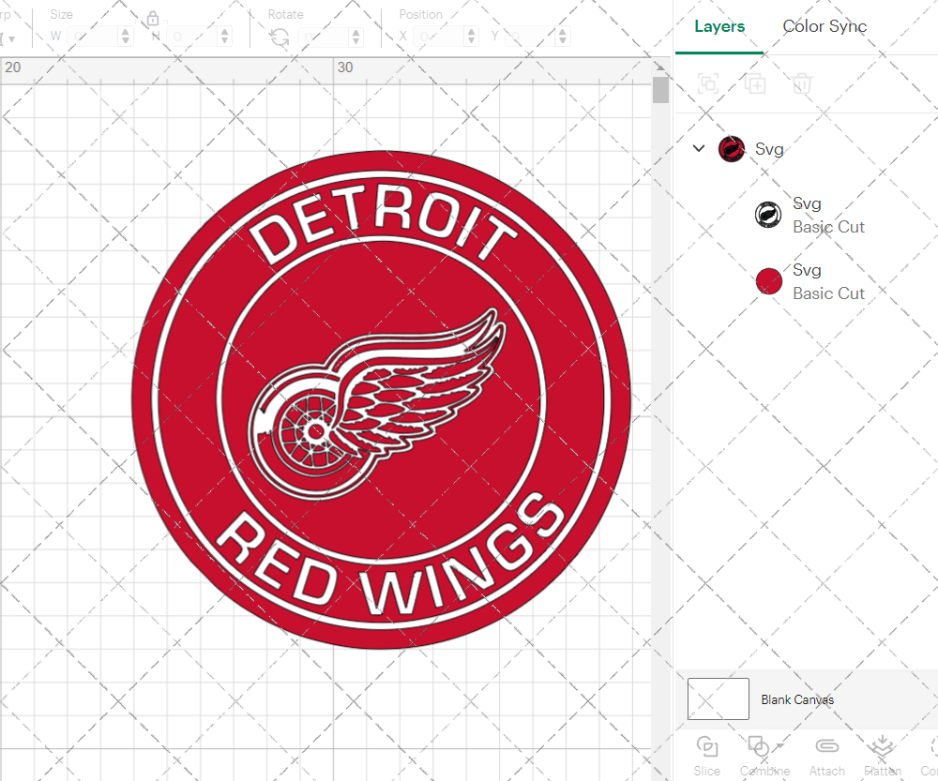
Task: Click the Slice tool
Action: pos(706,757)
